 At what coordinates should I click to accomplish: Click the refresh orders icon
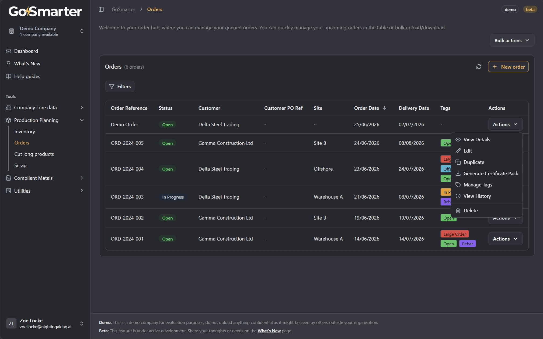pos(479,67)
